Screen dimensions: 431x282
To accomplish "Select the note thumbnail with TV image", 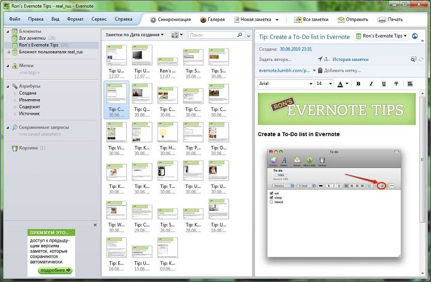I will [142, 55].
